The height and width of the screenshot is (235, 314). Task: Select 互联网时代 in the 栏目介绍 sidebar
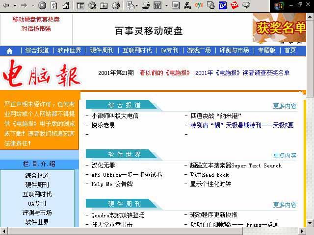pyautogui.click(x=37, y=194)
